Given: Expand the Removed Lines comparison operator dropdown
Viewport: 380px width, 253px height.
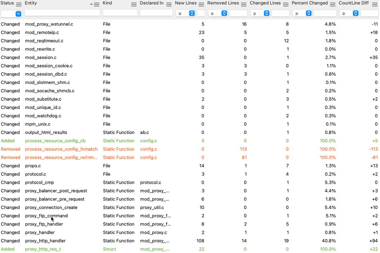Looking at the screenshot, I should click(218, 13).
